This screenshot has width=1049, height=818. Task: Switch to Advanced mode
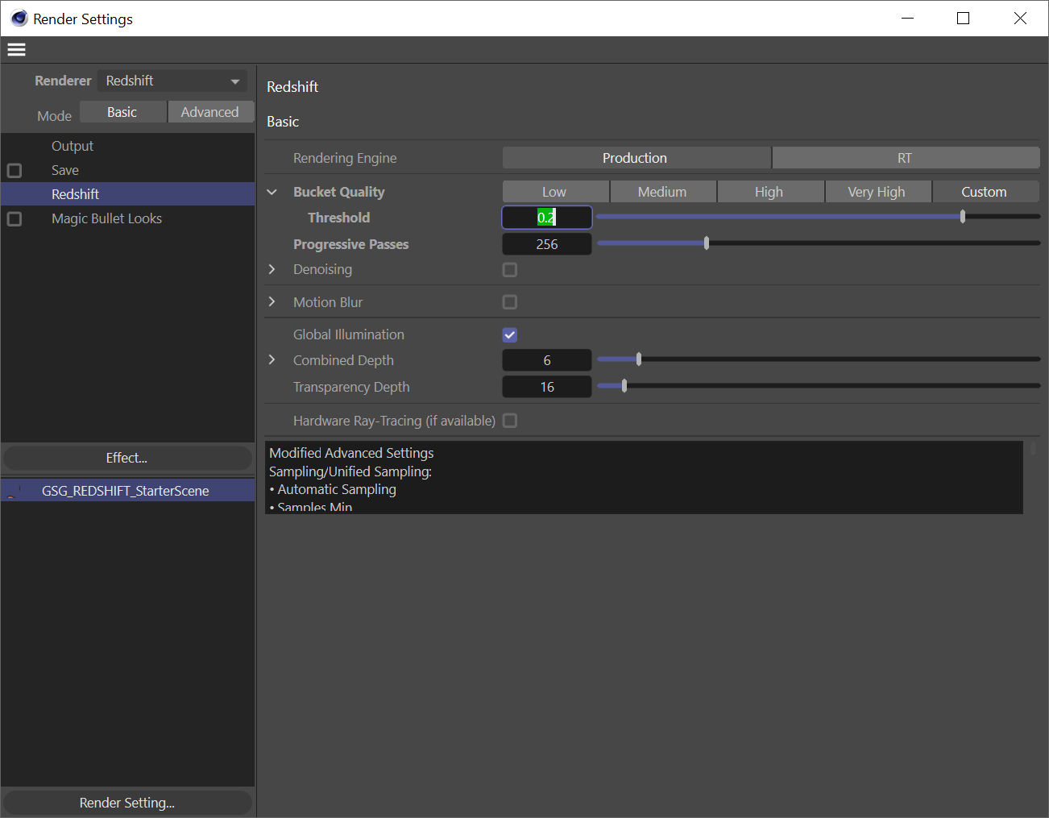coord(210,112)
